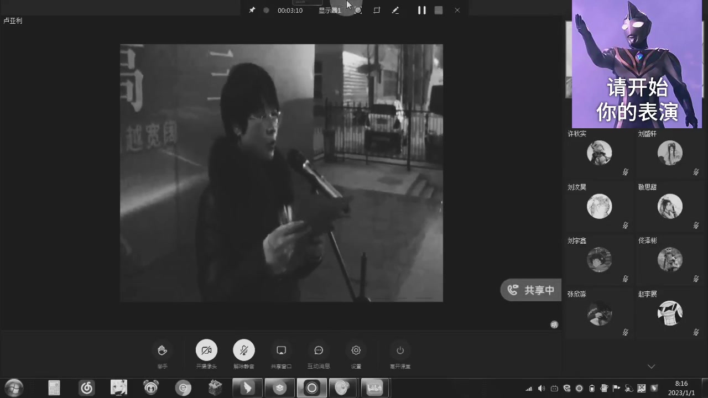Screen dimensions: 708x398
Task: Open NetEase Cloud Music from the taskbar
Action: click(87, 387)
